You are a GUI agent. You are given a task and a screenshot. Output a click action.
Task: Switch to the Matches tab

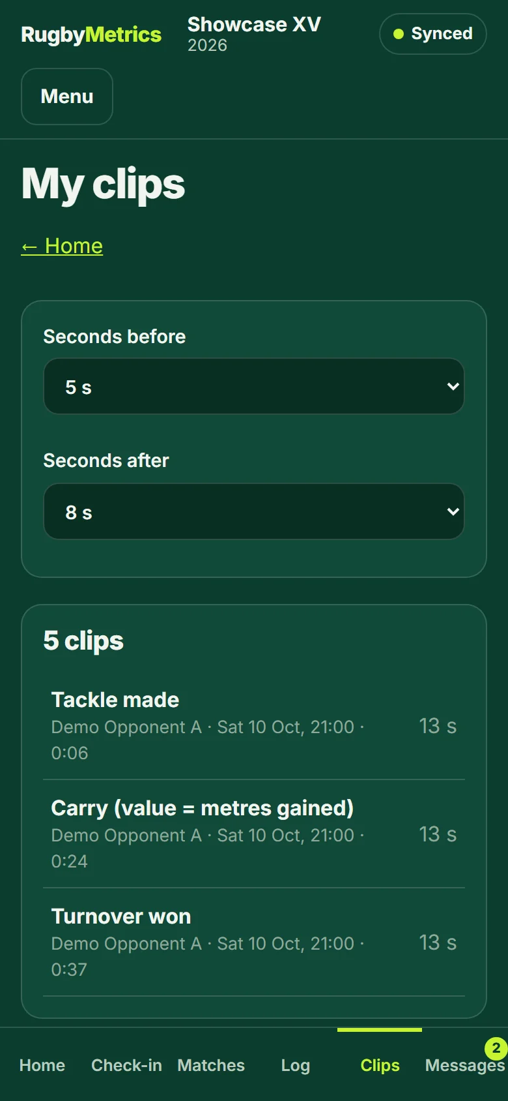click(x=211, y=1065)
